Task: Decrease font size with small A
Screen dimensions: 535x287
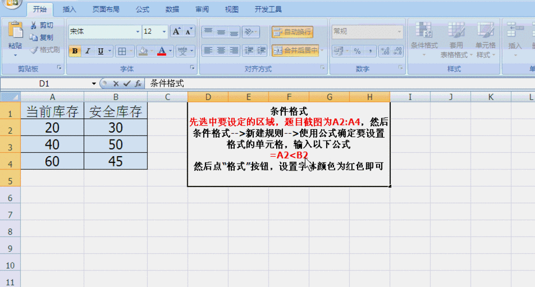Action: 188,32
